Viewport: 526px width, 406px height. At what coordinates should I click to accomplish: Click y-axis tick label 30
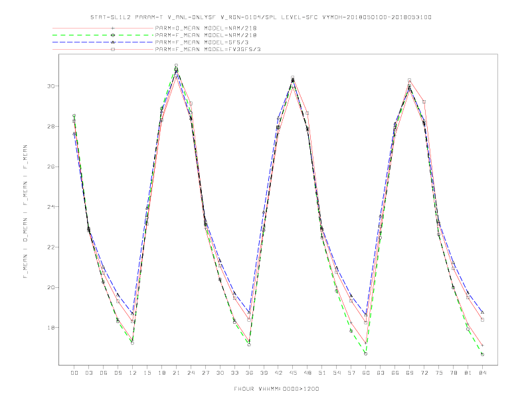(51, 86)
